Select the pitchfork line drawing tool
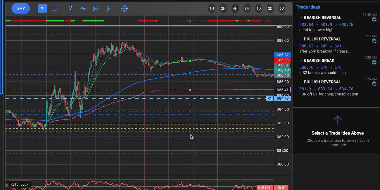Image resolution: width=380 pixels, height=190 pixels. pyautogui.click(x=70, y=8)
